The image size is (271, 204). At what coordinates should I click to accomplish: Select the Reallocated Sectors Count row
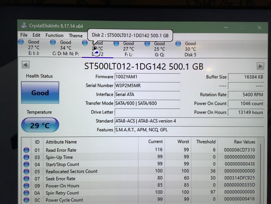click(x=139, y=171)
